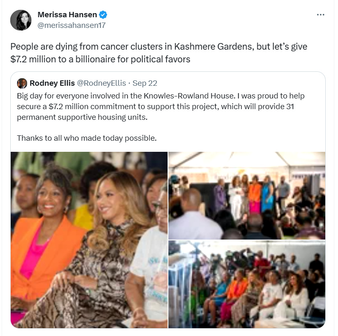Open the large left photo of seated women
The image size is (338, 336).
coord(89,240)
